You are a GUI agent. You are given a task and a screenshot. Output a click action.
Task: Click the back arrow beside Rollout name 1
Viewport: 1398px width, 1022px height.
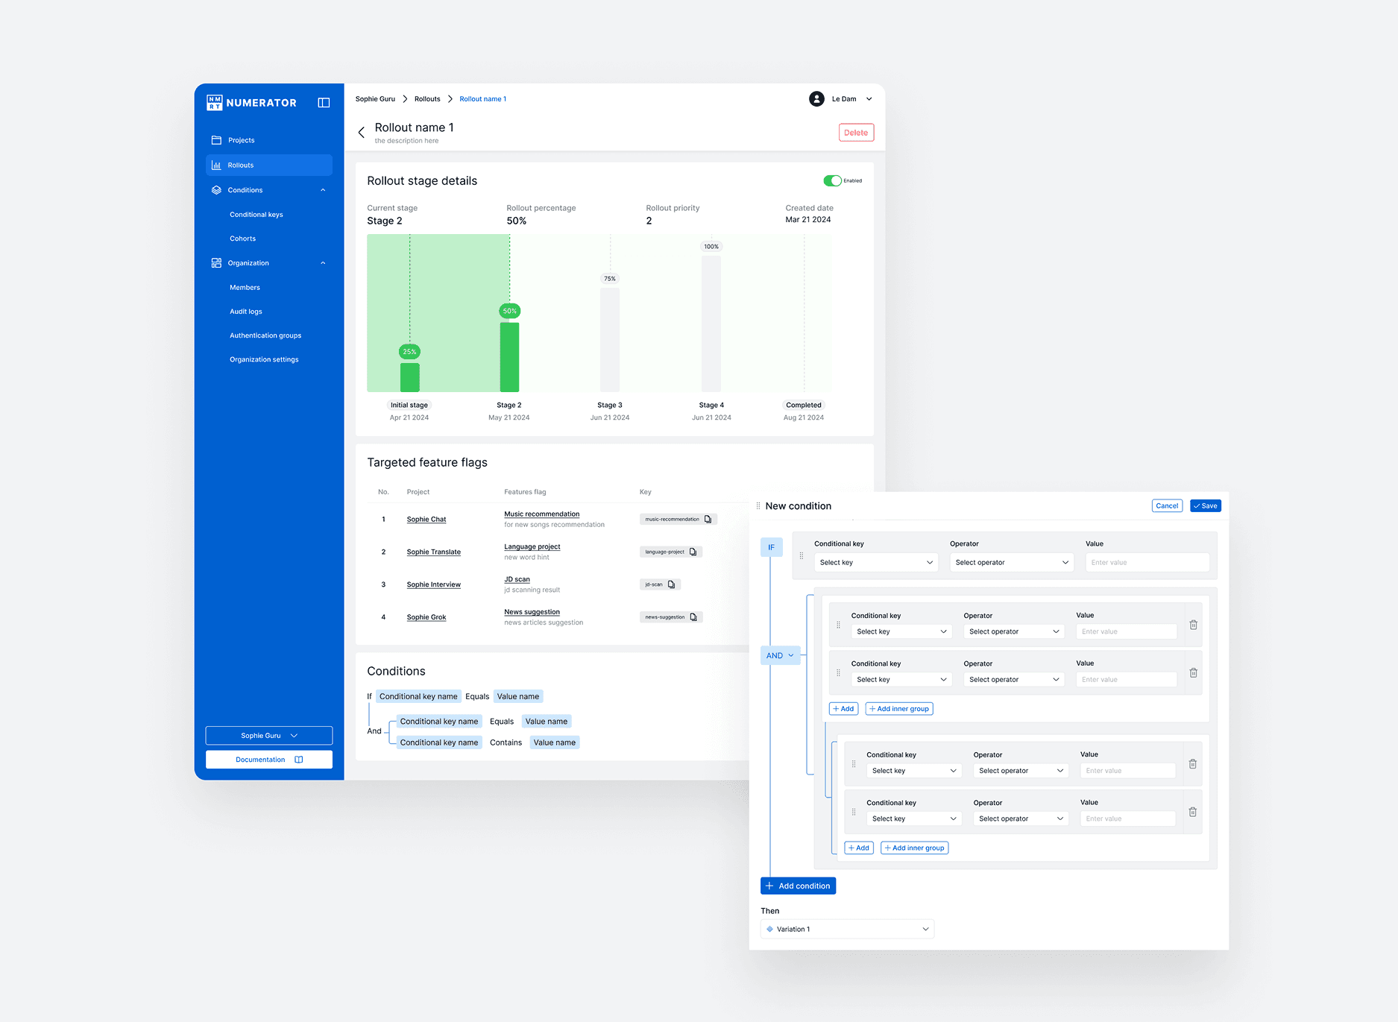(x=362, y=133)
